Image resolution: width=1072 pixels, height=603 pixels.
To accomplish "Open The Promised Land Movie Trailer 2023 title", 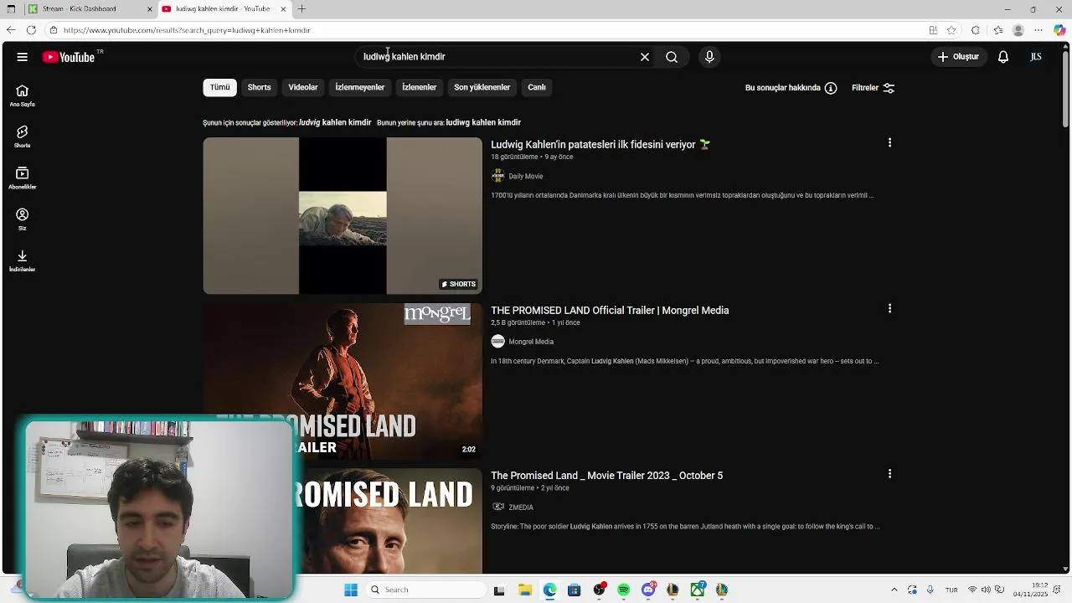I will pyautogui.click(x=606, y=475).
